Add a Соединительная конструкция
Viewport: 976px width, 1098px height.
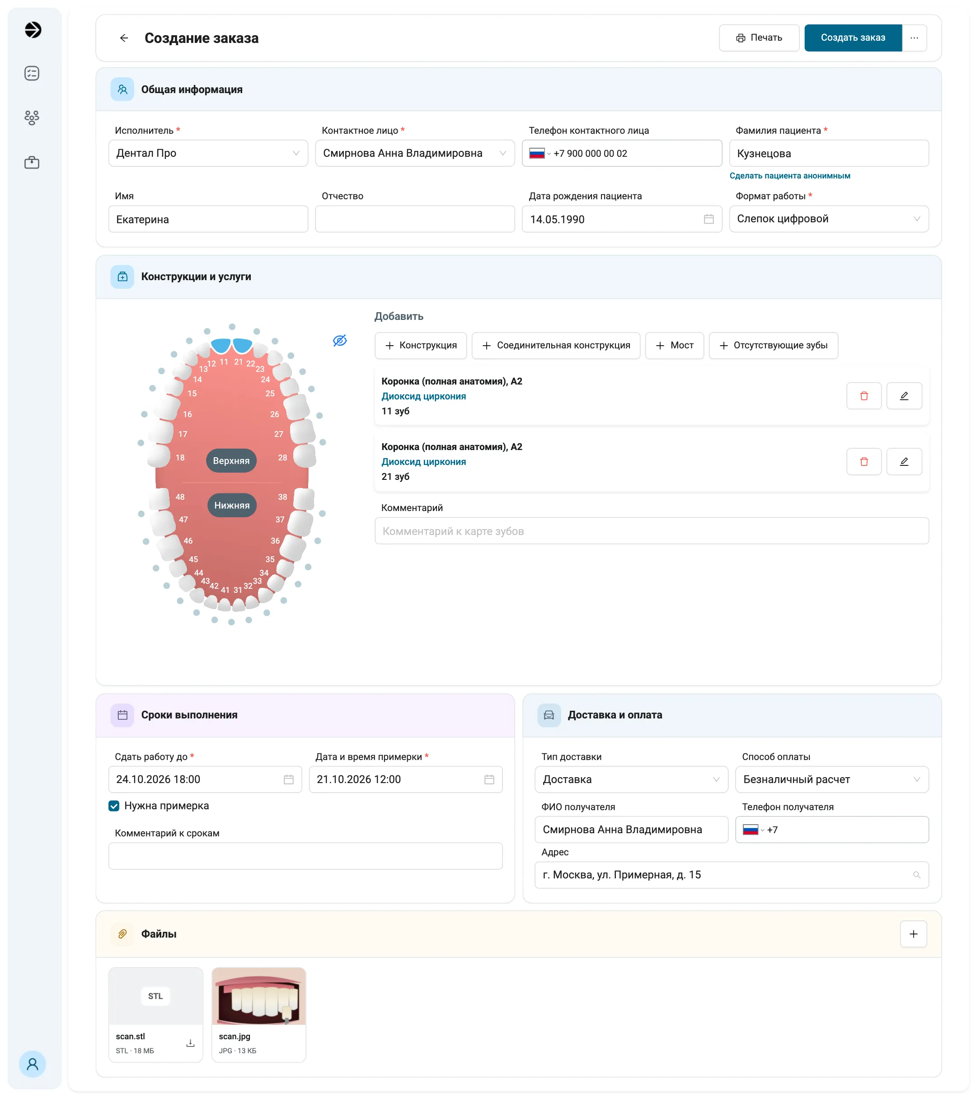point(556,345)
